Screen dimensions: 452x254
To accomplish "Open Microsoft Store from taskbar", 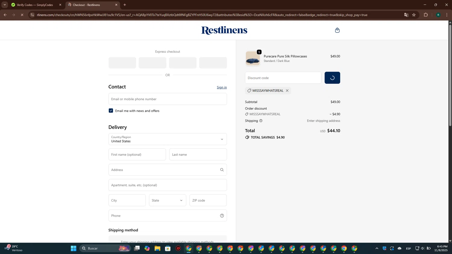I will (168, 248).
